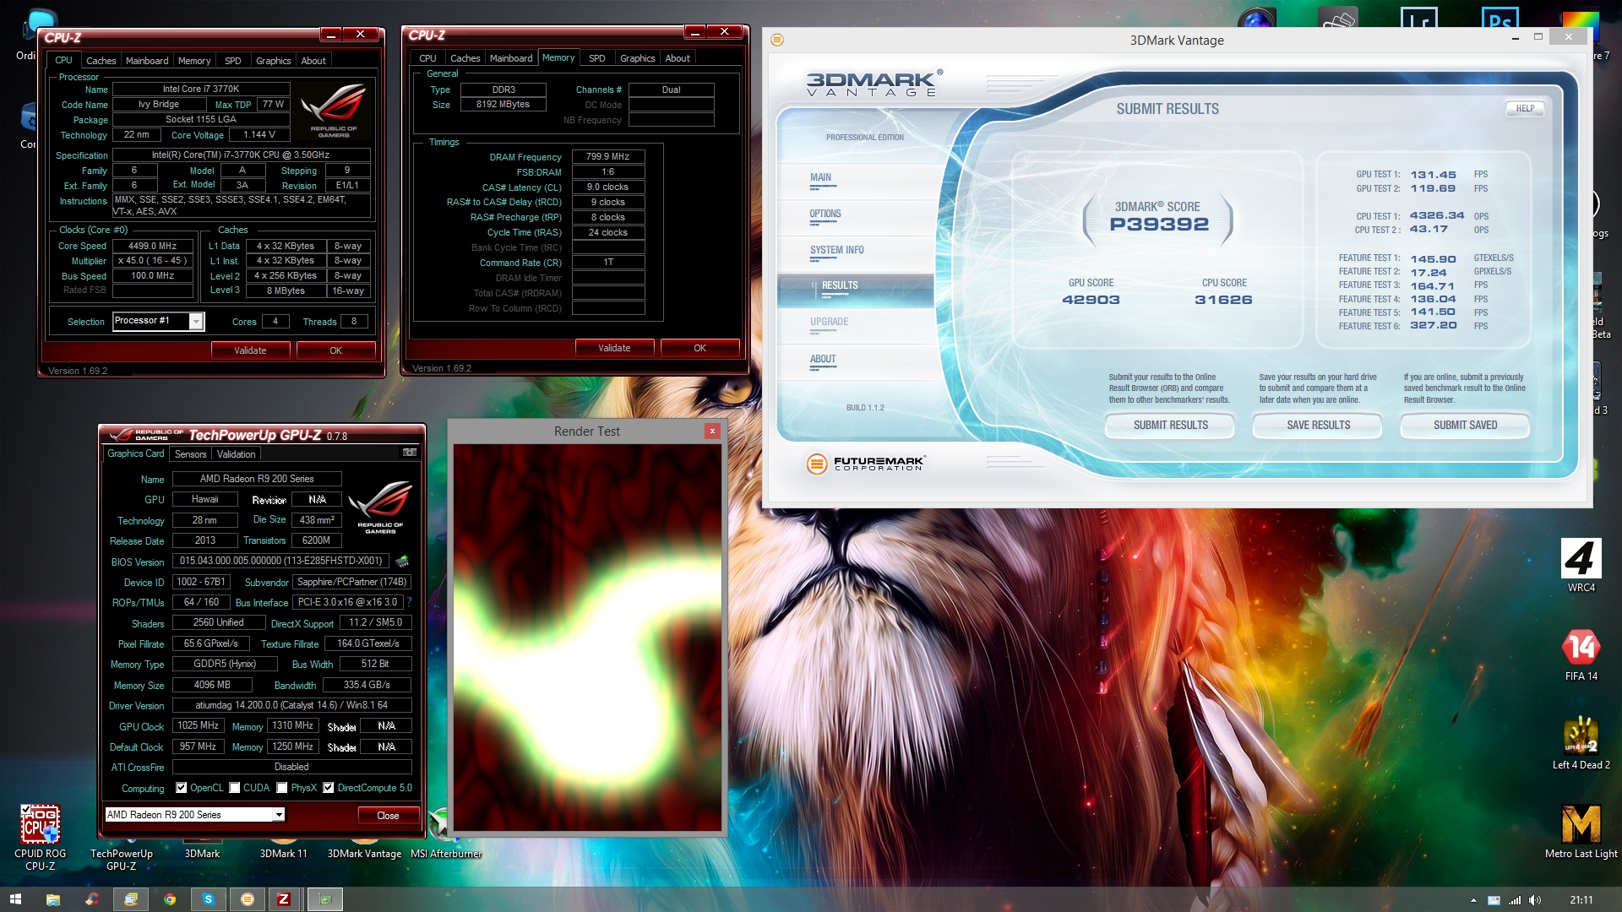The image size is (1622, 912).
Task: Switch to the GPU-Z Validation tab
Action: pyautogui.click(x=236, y=454)
